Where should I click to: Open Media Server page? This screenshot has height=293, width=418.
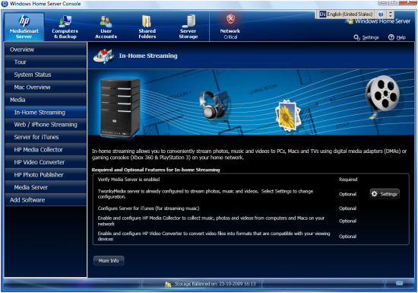[46, 187]
